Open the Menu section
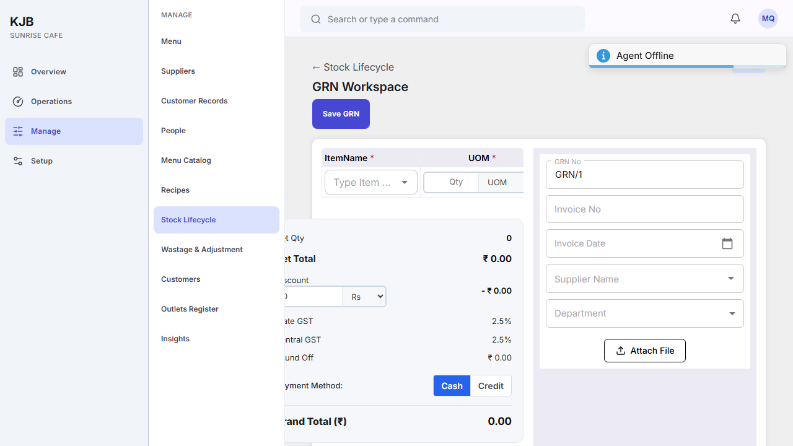Viewport: 793px width, 446px height. click(x=216, y=42)
